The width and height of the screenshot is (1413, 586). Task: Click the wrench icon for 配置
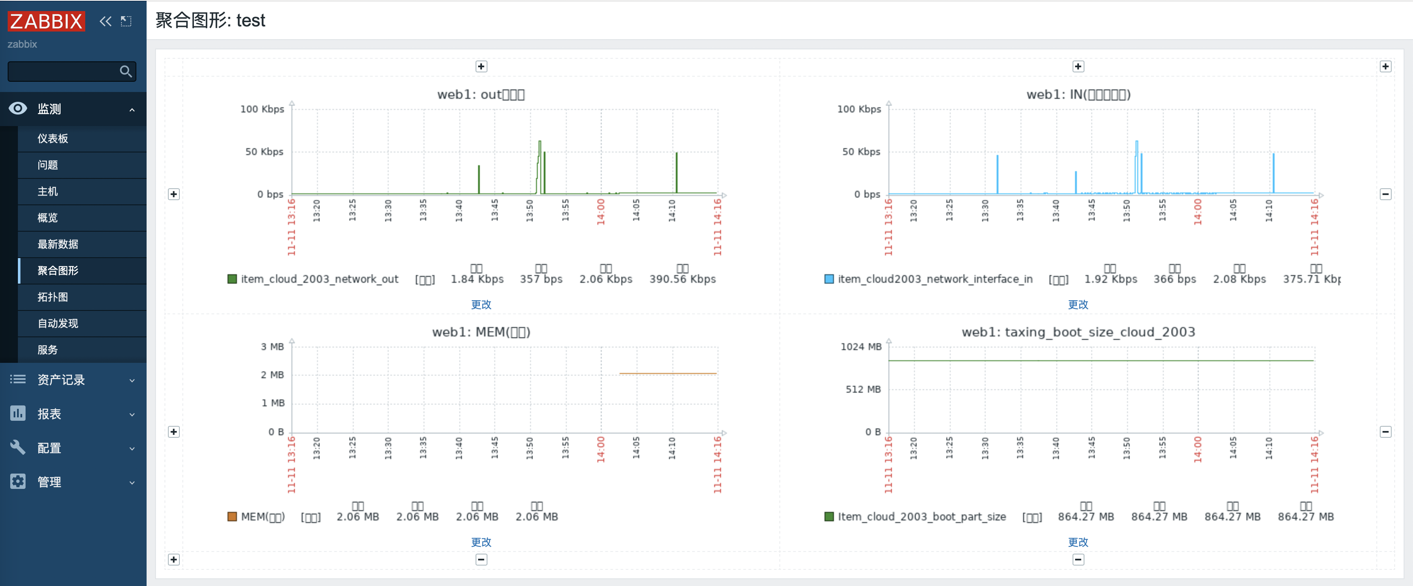pyautogui.click(x=18, y=447)
